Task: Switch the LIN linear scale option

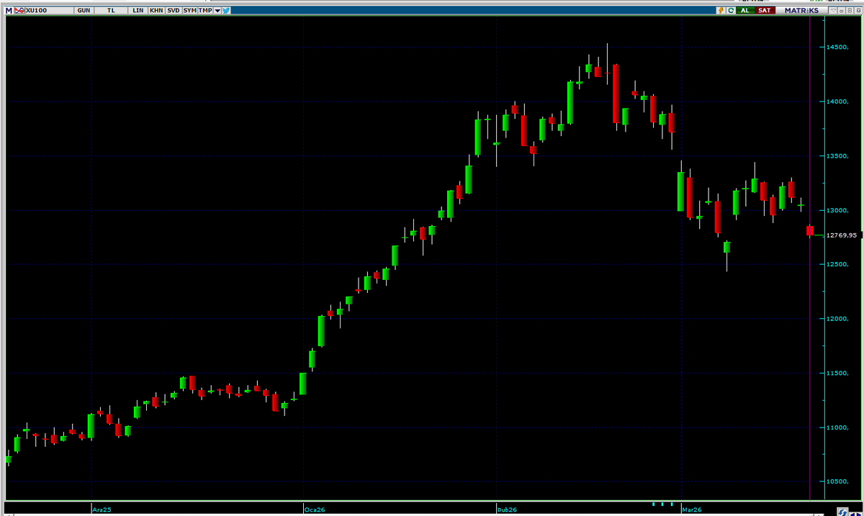Action: pyautogui.click(x=138, y=11)
